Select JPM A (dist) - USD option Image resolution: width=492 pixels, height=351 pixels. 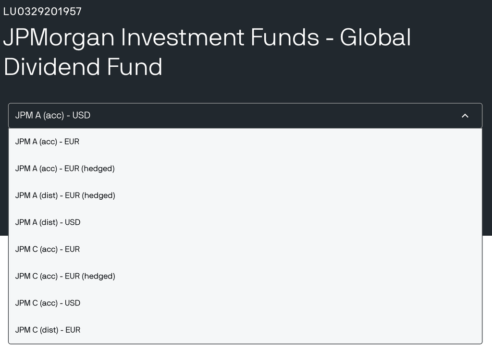tap(48, 222)
